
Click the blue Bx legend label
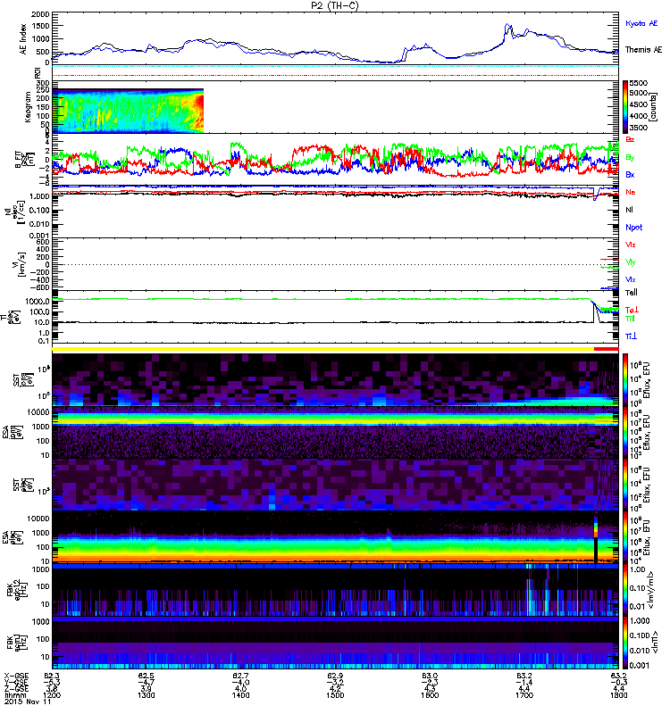(x=630, y=174)
